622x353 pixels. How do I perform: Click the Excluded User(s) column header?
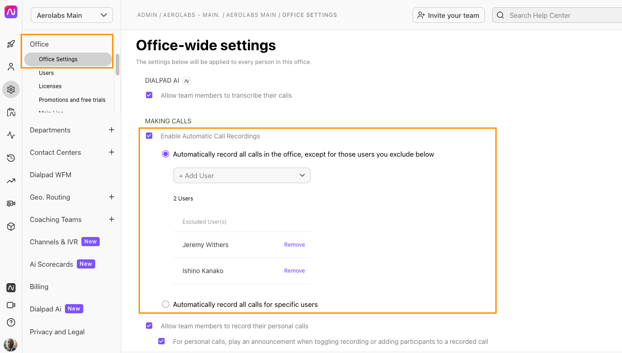point(204,222)
